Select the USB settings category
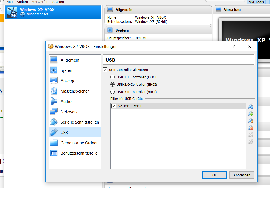 click(75, 132)
